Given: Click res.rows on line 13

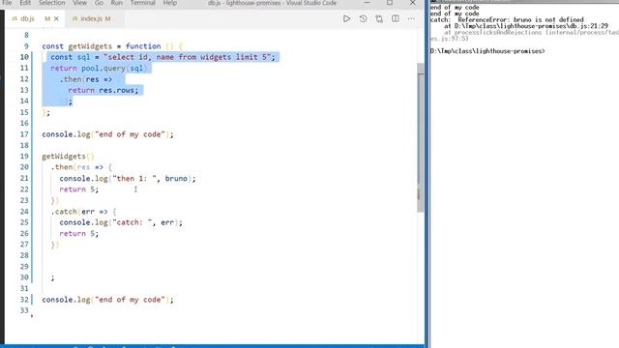Looking at the screenshot, I should pos(116,90).
